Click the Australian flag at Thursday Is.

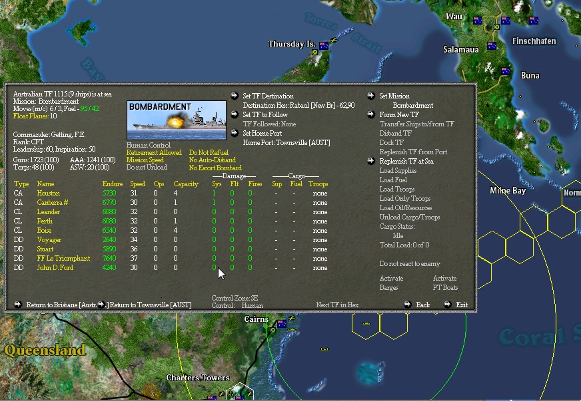click(x=323, y=45)
